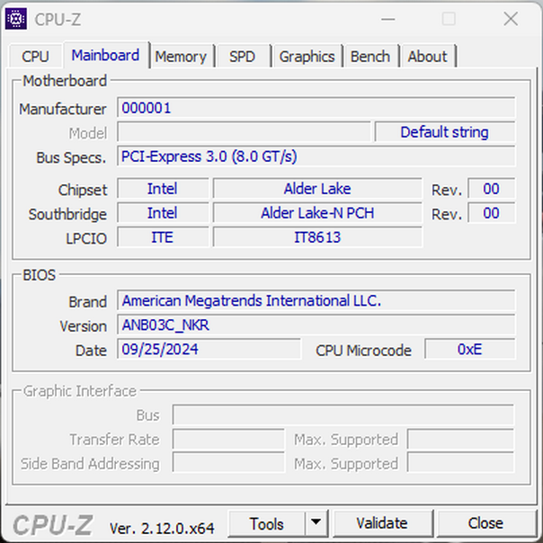Switch to the Bench tab
This screenshot has height=543, width=543.
(370, 56)
